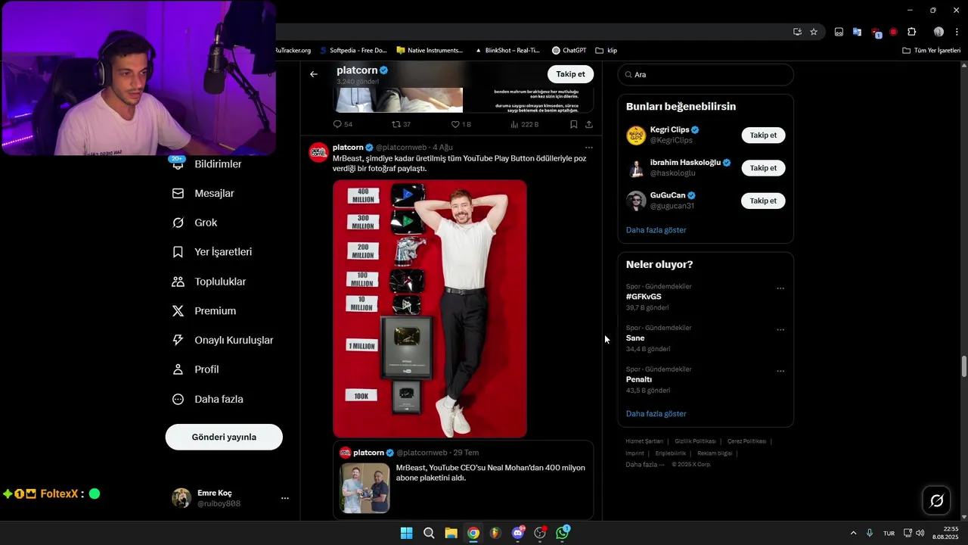Open options for the #GFKvGS trend
This screenshot has height=545, width=968.
click(x=780, y=288)
